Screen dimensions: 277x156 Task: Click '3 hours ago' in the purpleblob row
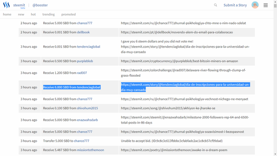(x=29, y=61)
